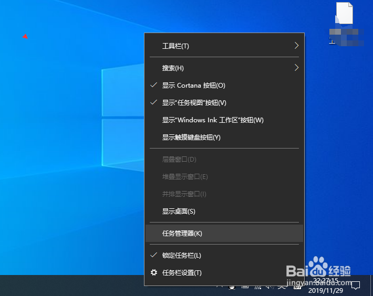Click the gear icon for taskbar settings

(154, 272)
